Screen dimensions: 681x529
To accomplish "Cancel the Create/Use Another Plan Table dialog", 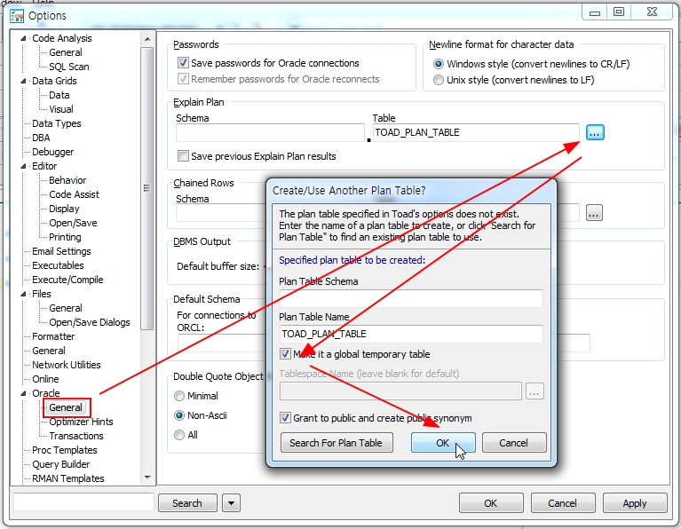I will pyautogui.click(x=513, y=443).
